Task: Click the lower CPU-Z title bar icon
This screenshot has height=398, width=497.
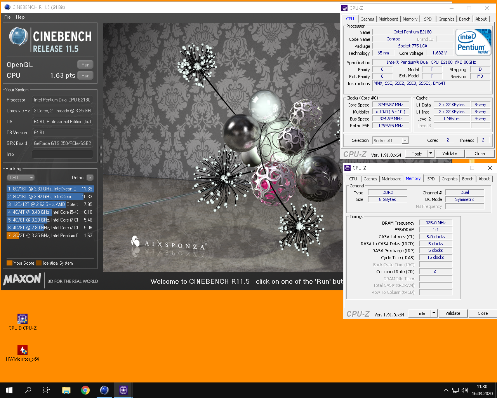Action: coord(348,168)
